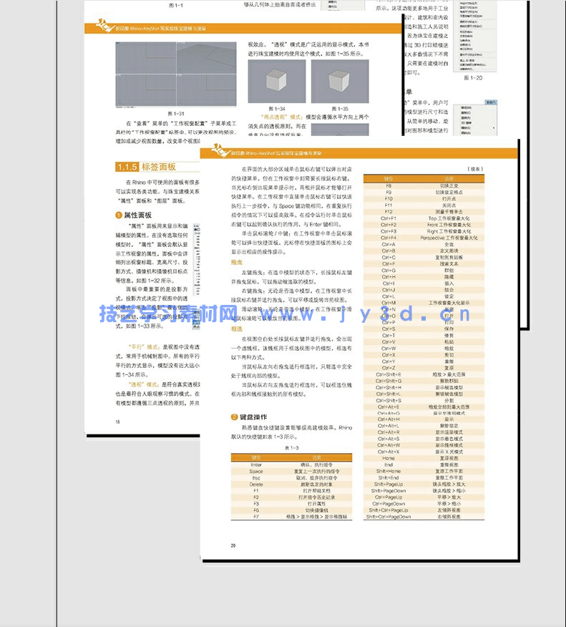The width and height of the screenshot is (566, 627).
Task: Click the caption "图 1-34"
Action: pyautogui.click(x=277, y=109)
